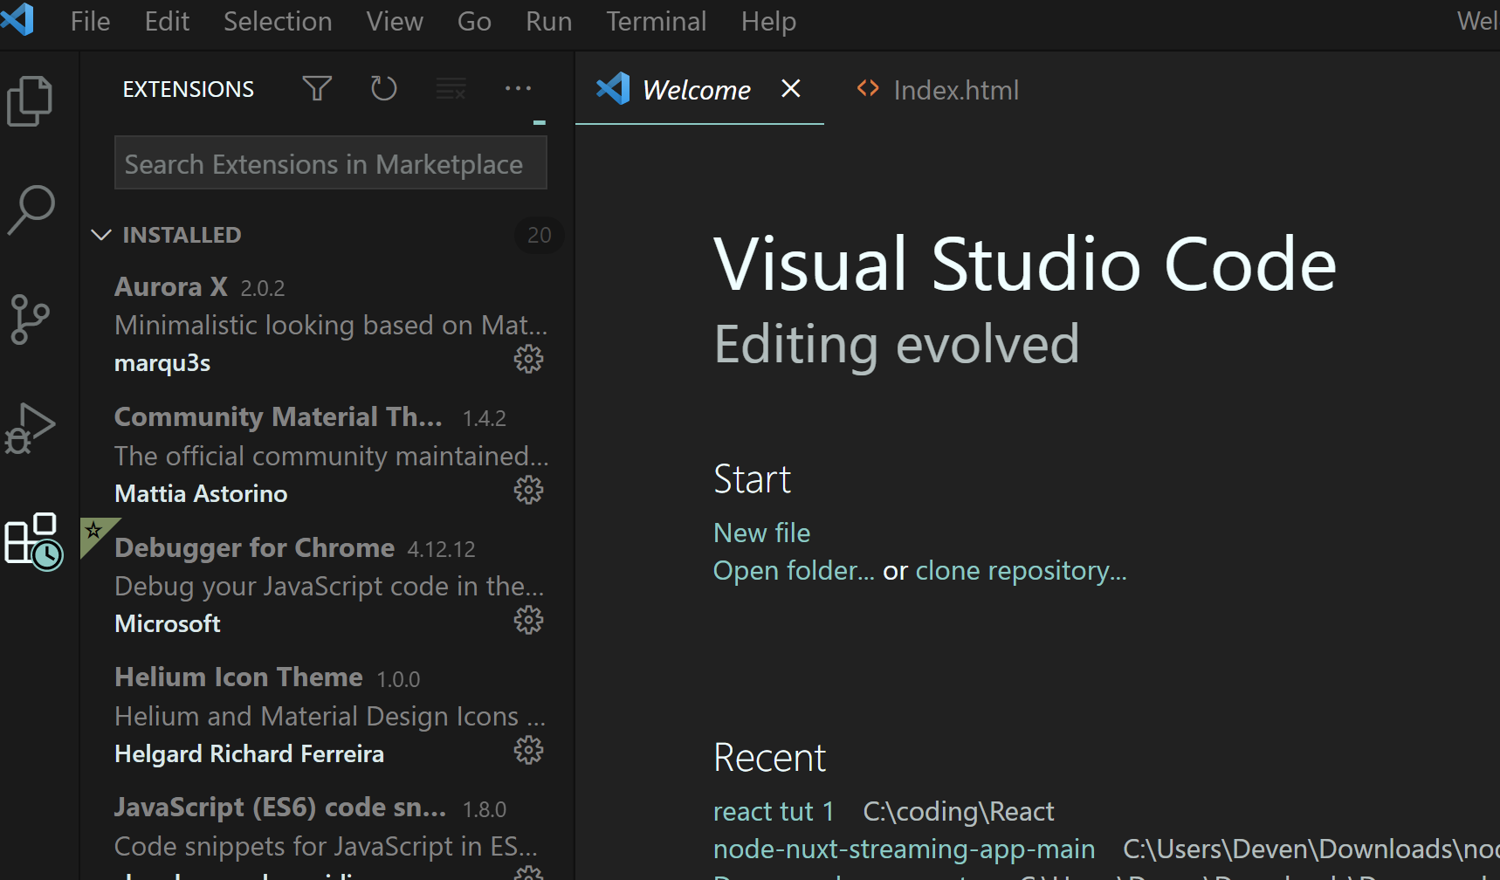Image resolution: width=1500 pixels, height=880 pixels.
Task: Click the clear extensions search results icon
Action: tap(451, 88)
